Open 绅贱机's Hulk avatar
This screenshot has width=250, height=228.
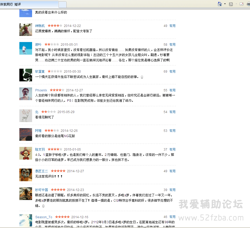[x=26, y=30]
